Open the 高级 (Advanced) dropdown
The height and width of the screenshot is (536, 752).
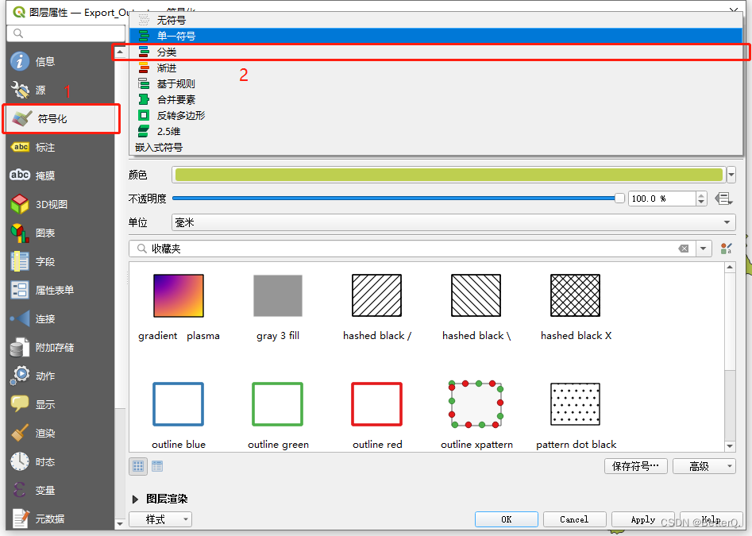[x=704, y=466]
